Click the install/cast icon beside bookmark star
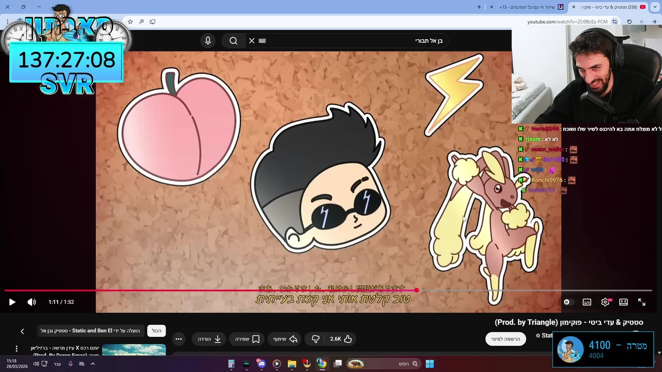 tap(152, 22)
